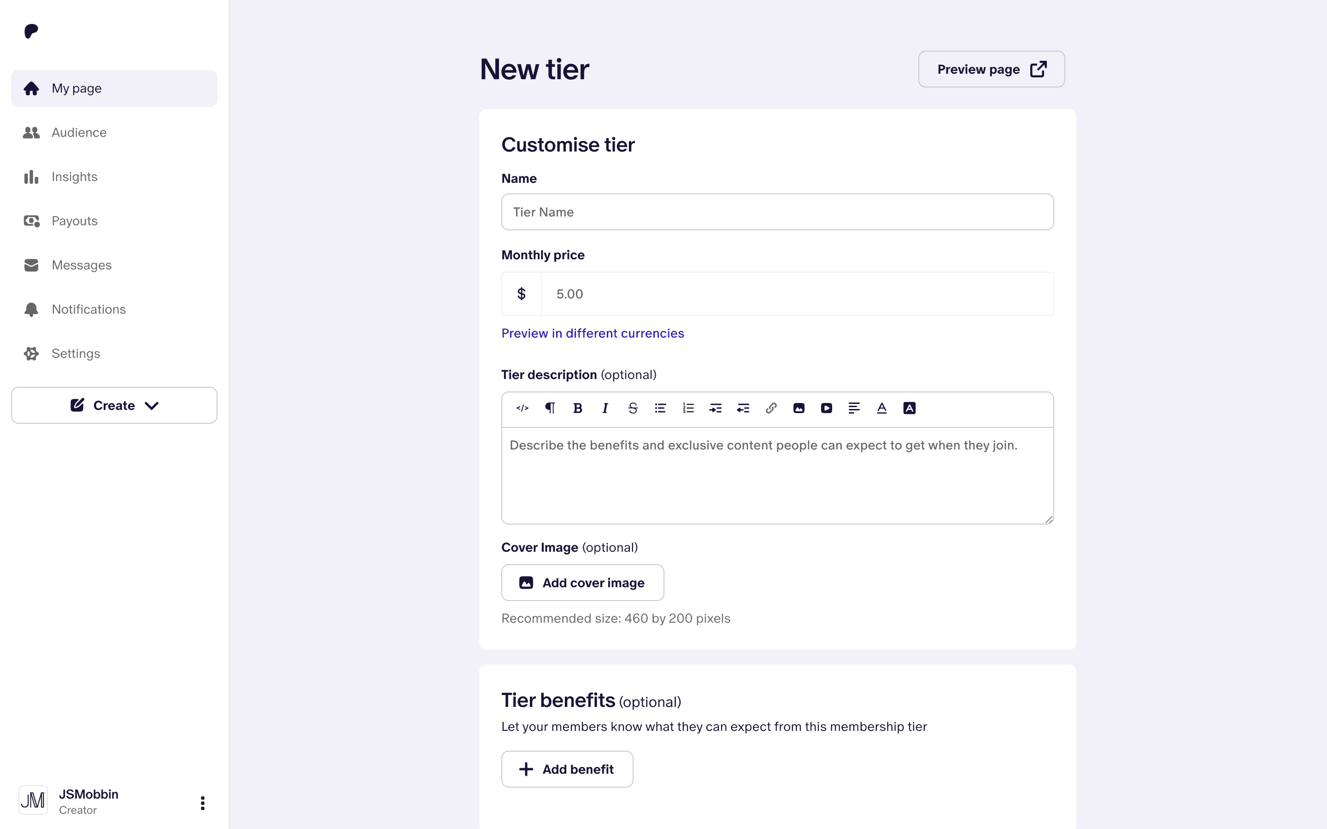Focus the Tier Name input field
Image resolution: width=1327 pixels, height=829 pixels.
point(777,212)
